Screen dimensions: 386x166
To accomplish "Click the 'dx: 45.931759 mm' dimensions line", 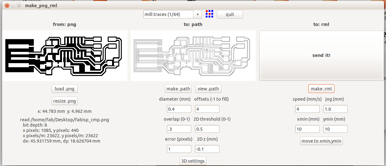I will point(62,141).
